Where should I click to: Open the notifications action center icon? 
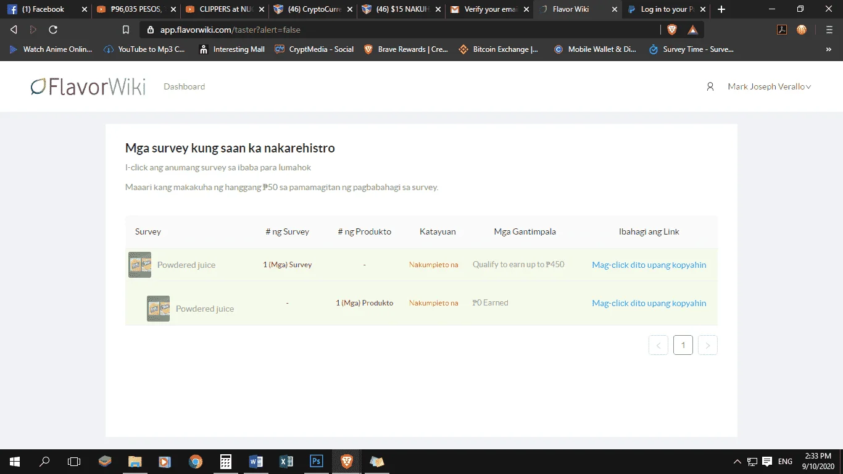pos(767,461)
